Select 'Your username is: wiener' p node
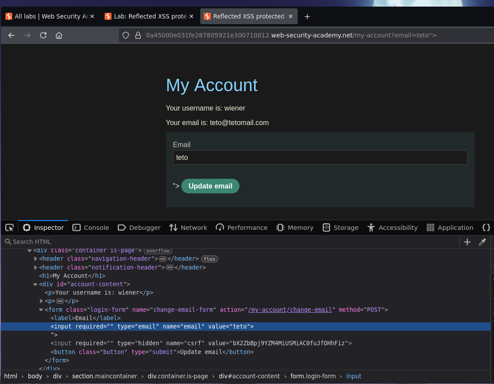This screenshot has width=494, height=384. tap(99, 293)
